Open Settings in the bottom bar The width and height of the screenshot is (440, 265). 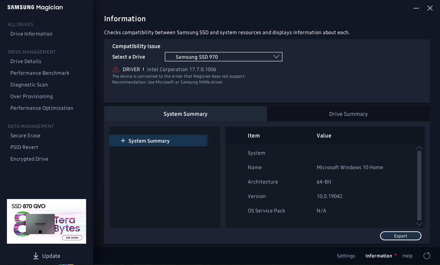pos(346,256)
